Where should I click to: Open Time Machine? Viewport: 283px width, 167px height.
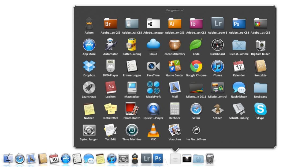(x=132, y=130)
